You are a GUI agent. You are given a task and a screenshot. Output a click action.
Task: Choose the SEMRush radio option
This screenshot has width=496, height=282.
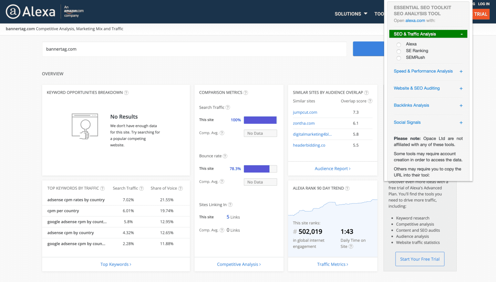399,58
